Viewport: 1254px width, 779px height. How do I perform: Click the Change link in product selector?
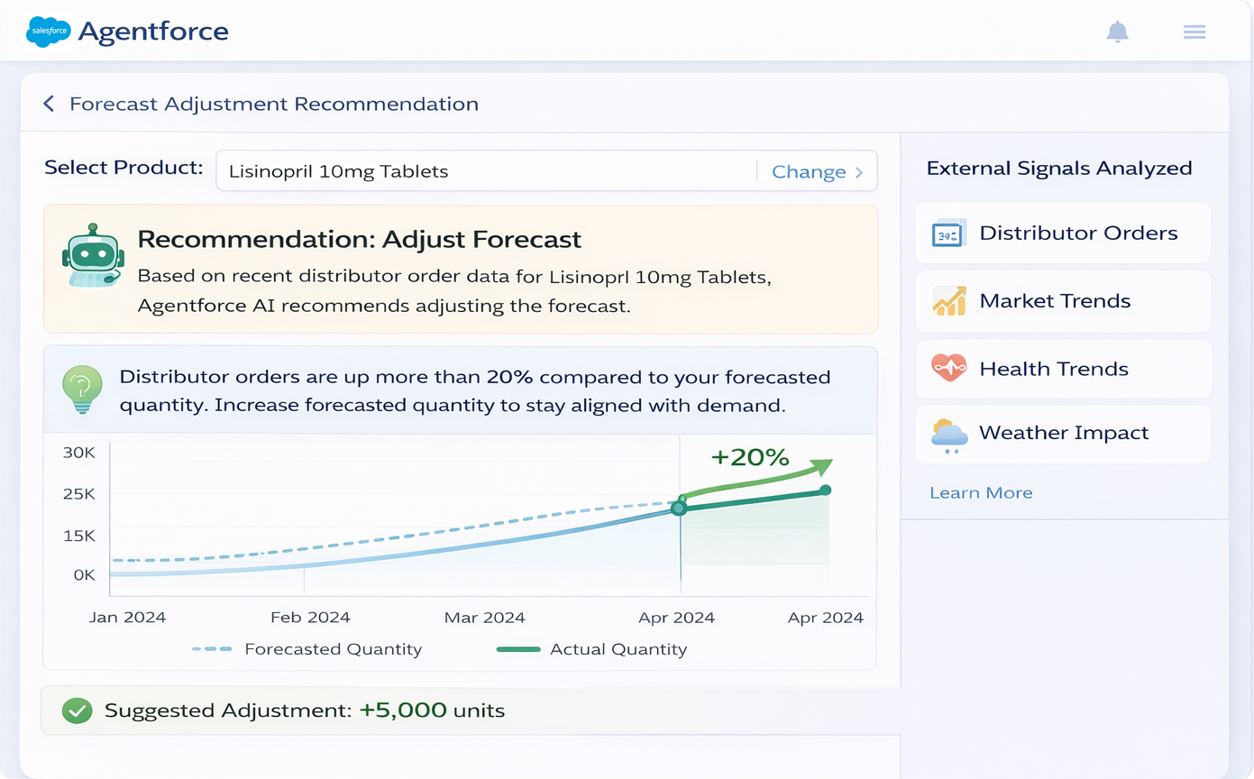tap(809, 171)
